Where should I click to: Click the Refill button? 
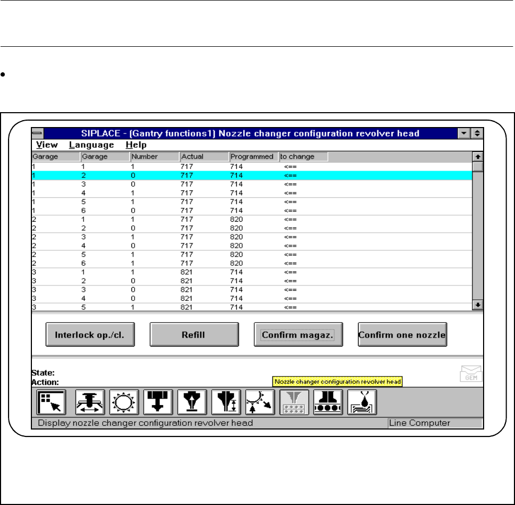point(194,334)
